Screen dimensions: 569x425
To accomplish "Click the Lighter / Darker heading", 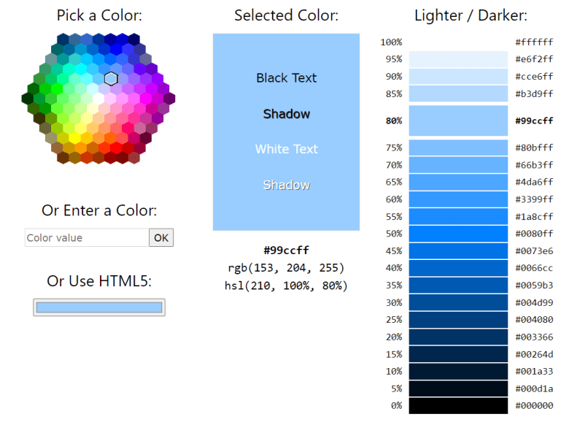I will tap(471, 15).
